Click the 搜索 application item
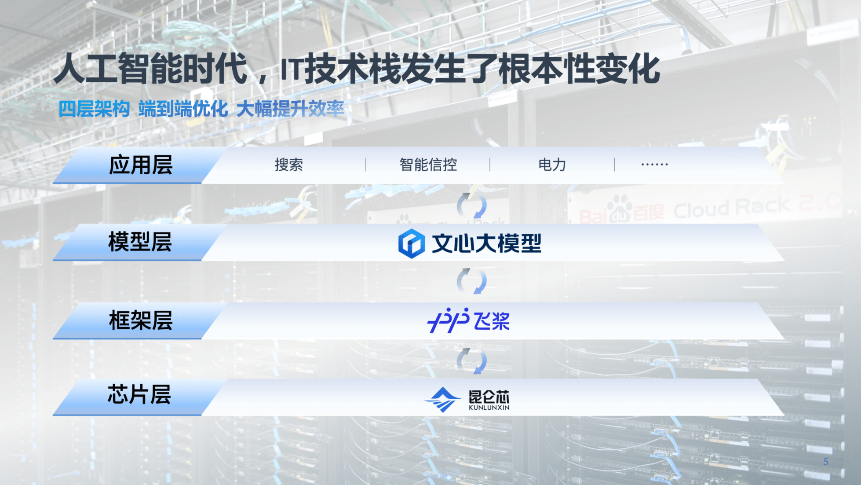The width and height of the screenshot is (861, 485). pyautogui.click(x=288, y=165)
